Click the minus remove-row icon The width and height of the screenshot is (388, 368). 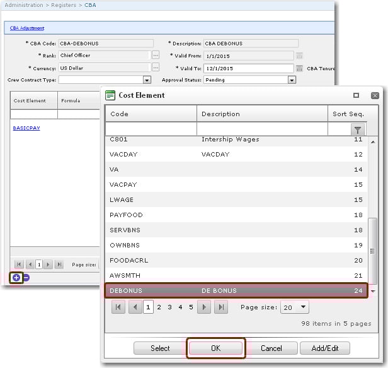pyautogui.click(x=26, y=277)
